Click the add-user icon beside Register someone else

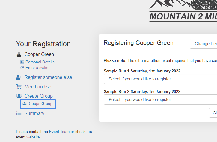click(19, 77)
